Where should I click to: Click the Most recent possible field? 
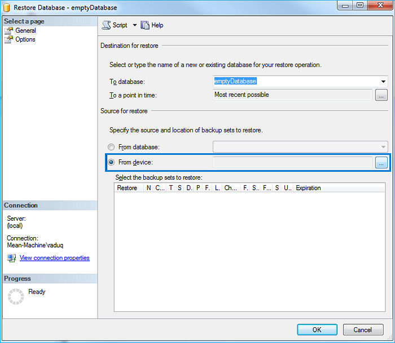coord(292,95)
